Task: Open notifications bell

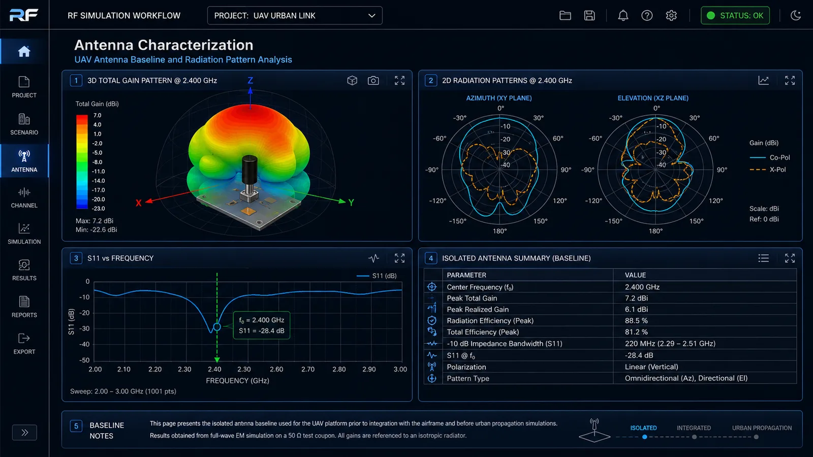Action: [623, 16]
